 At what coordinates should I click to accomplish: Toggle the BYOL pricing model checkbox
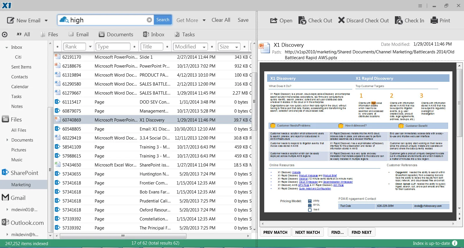tap(310, 205)
